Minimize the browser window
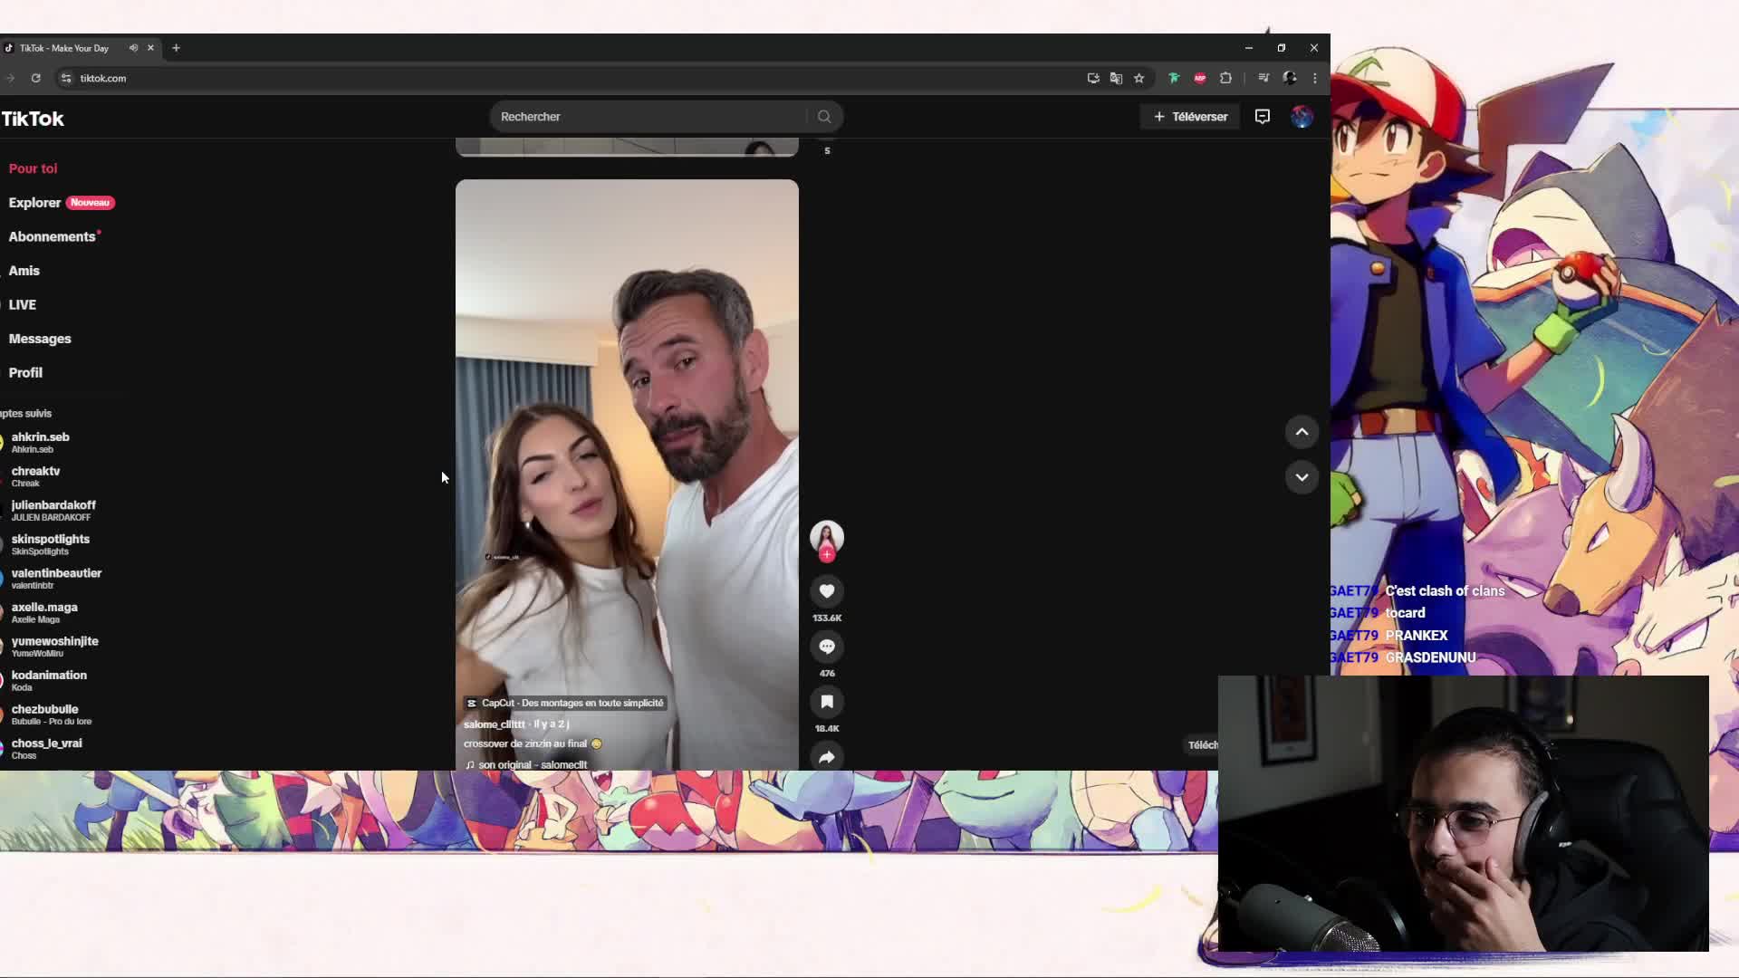 (1249, 48)
